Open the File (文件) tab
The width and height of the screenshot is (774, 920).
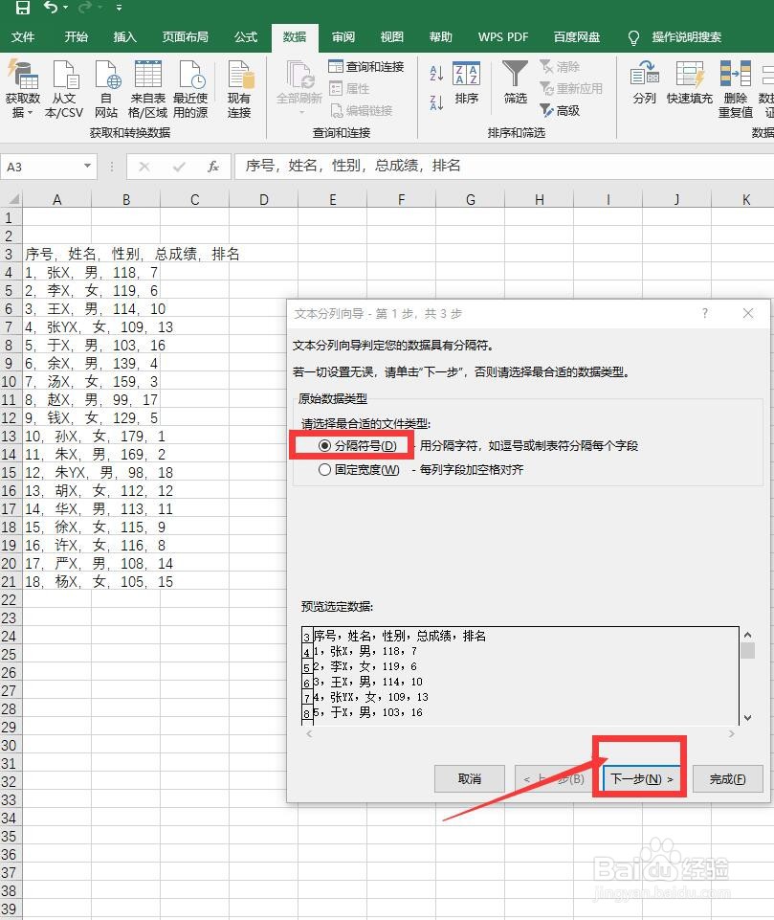[x=23, y=37]
